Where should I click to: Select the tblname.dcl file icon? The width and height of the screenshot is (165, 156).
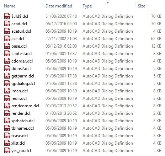(x=7, y=128)
